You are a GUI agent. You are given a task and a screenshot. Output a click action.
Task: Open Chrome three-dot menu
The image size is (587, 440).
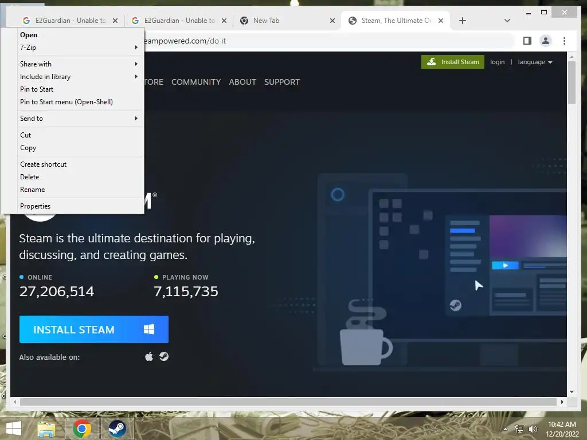564,41
